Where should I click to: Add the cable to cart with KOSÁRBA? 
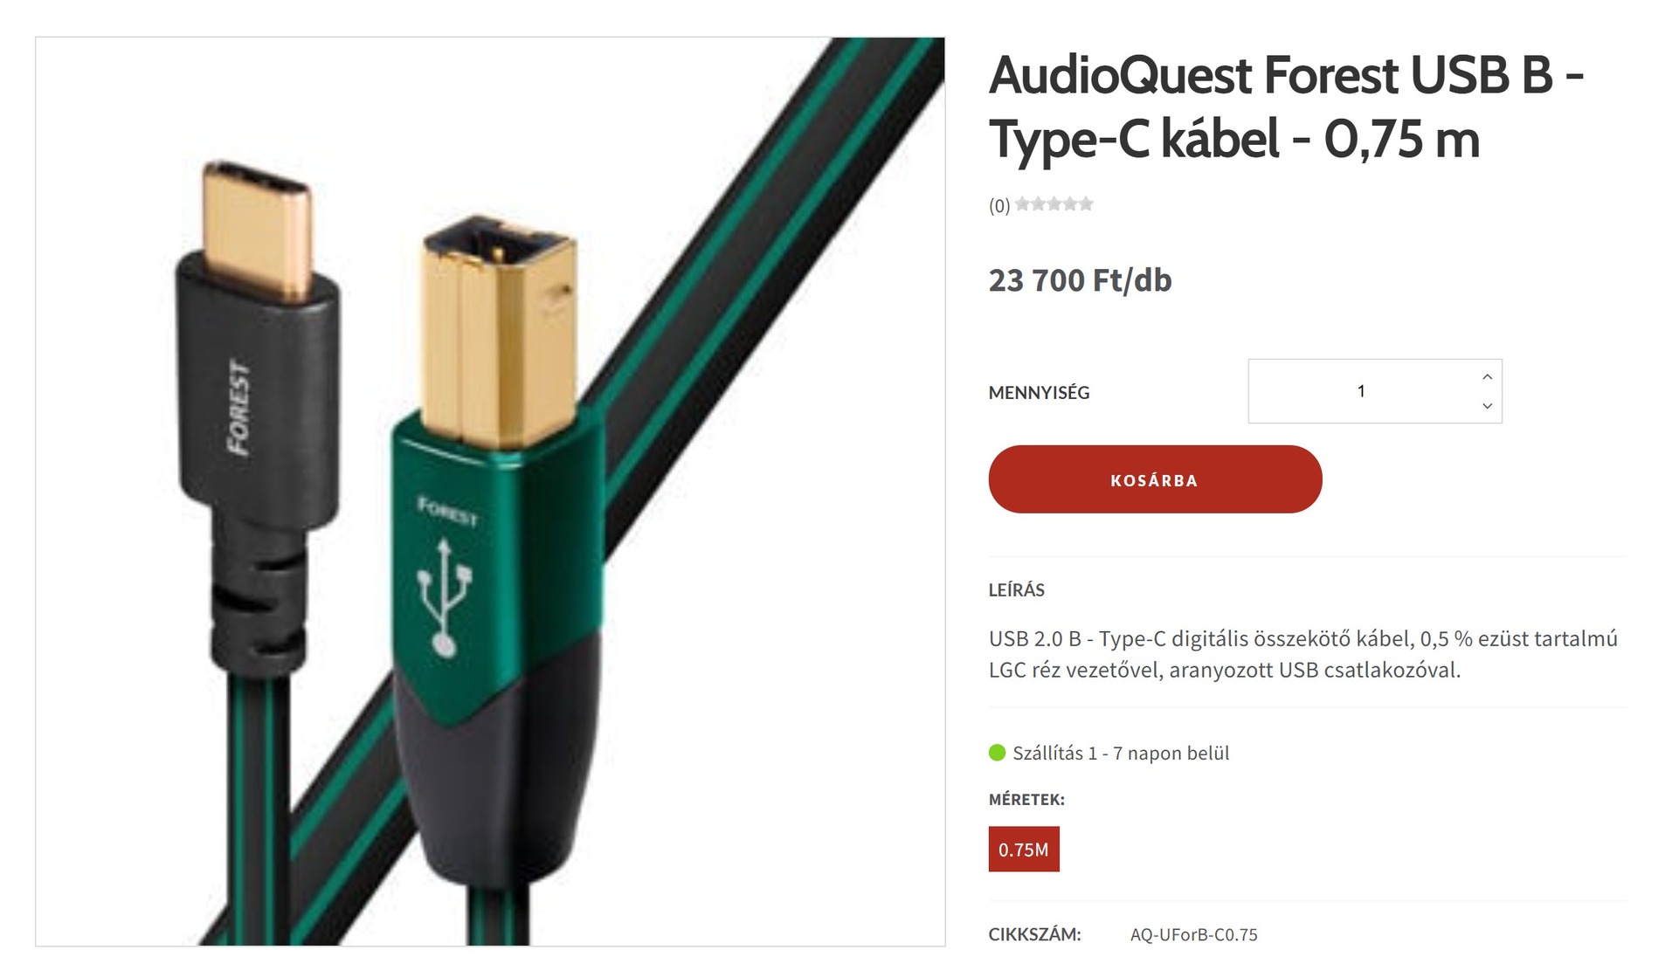point(1155,479)
